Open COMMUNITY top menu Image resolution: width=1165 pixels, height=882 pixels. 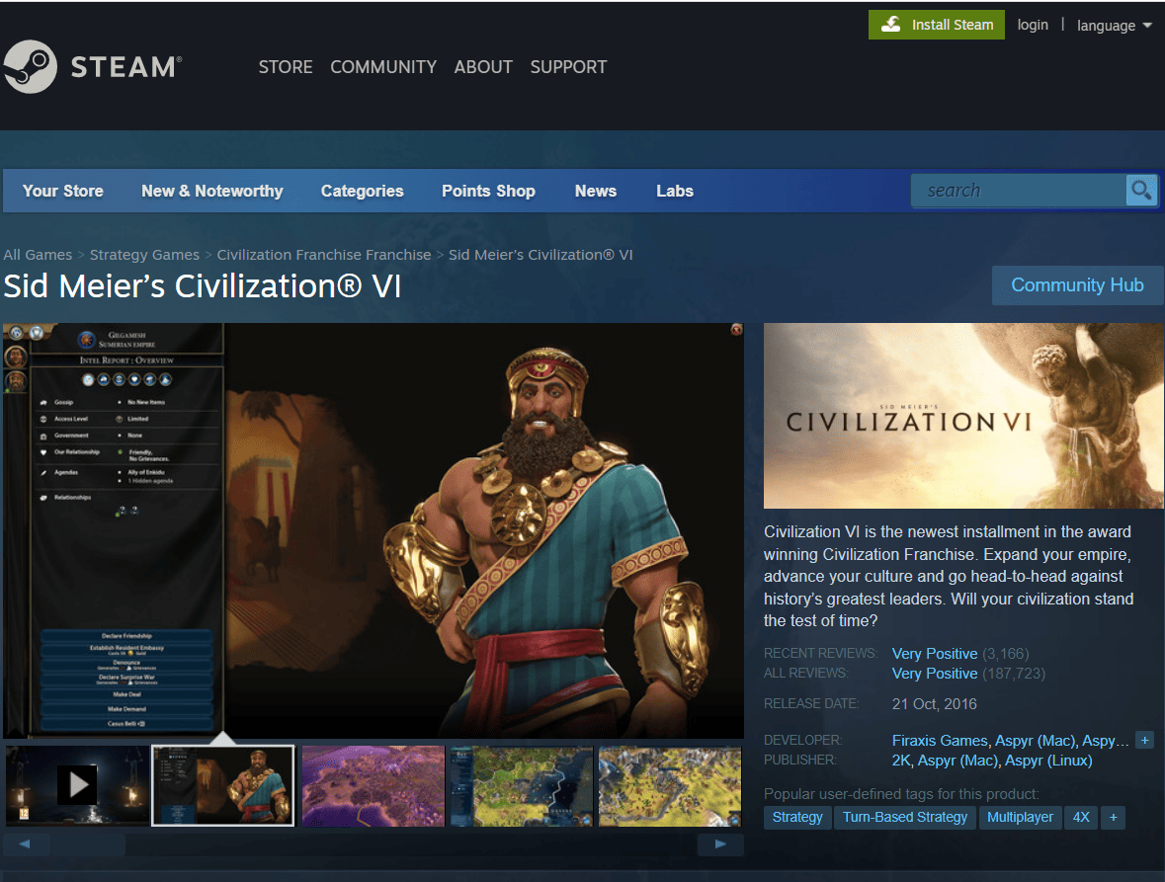point(383,67)
